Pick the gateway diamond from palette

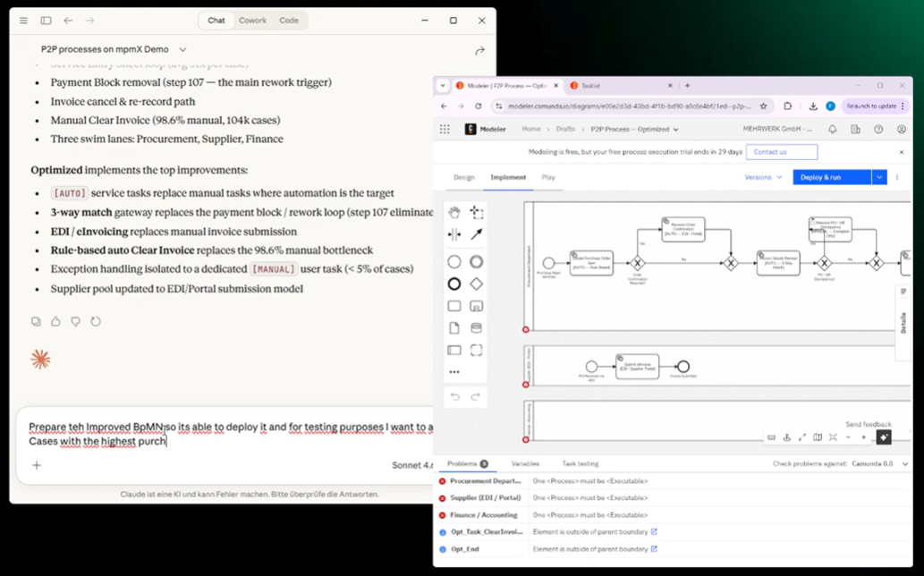click(x=476, y=284)
